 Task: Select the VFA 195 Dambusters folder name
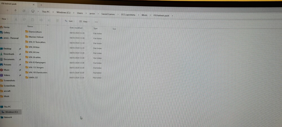[x=38, y=73]
